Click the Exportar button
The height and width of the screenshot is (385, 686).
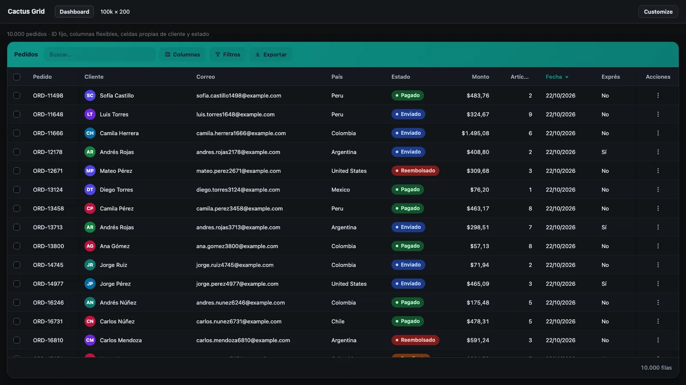pyautogui.click(x=271, y=54)
